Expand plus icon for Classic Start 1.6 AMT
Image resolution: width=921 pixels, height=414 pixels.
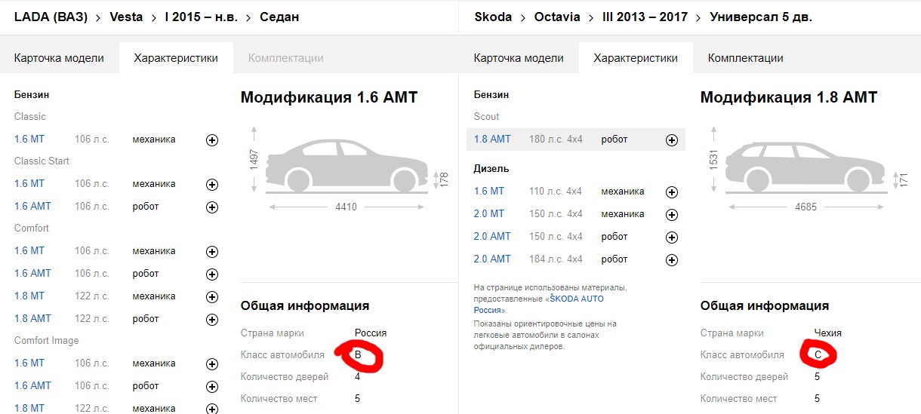(212, 207)
